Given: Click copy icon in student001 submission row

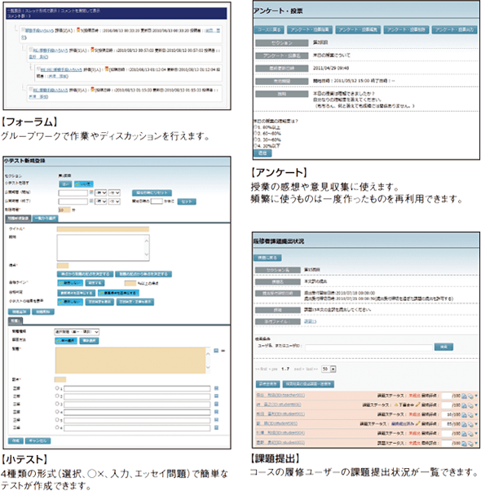Looking at the screenshot, I should (x=470, y=415).
